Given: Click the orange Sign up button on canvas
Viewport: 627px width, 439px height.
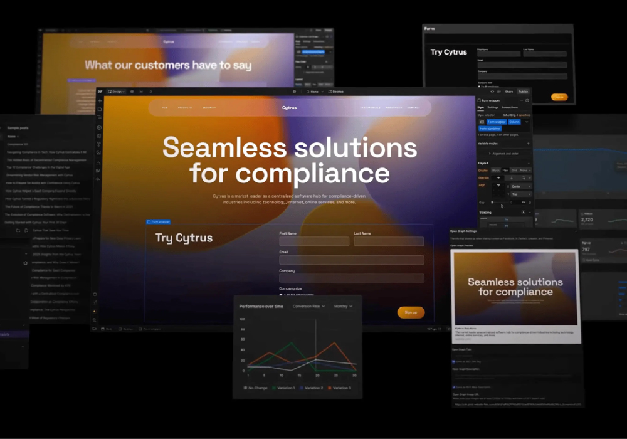Looking at the screenshot, I should point(411,312).
